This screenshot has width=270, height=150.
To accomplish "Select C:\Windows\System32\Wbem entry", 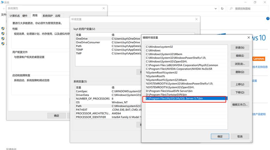I will pos(186,54).
